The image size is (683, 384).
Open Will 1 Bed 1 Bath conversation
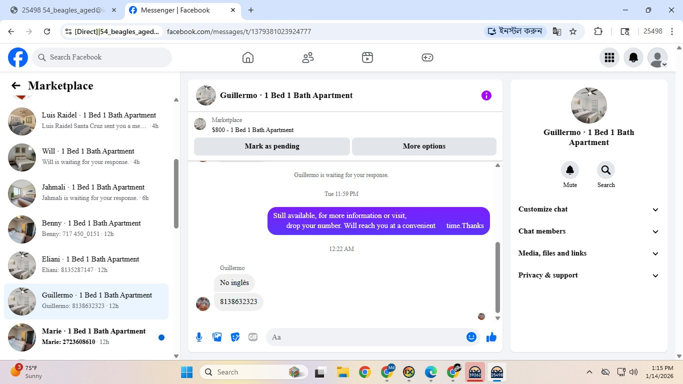pyautogui.click(x=86, y=157)
